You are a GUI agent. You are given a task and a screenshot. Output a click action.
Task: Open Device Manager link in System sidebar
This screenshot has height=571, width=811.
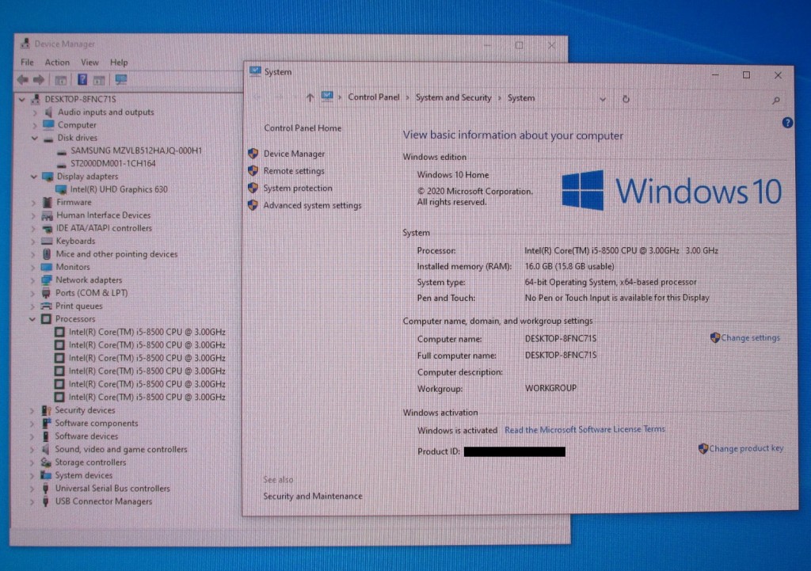(294, 154)
